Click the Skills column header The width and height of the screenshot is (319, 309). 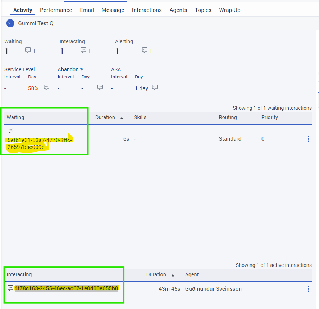tap(140, 117)
